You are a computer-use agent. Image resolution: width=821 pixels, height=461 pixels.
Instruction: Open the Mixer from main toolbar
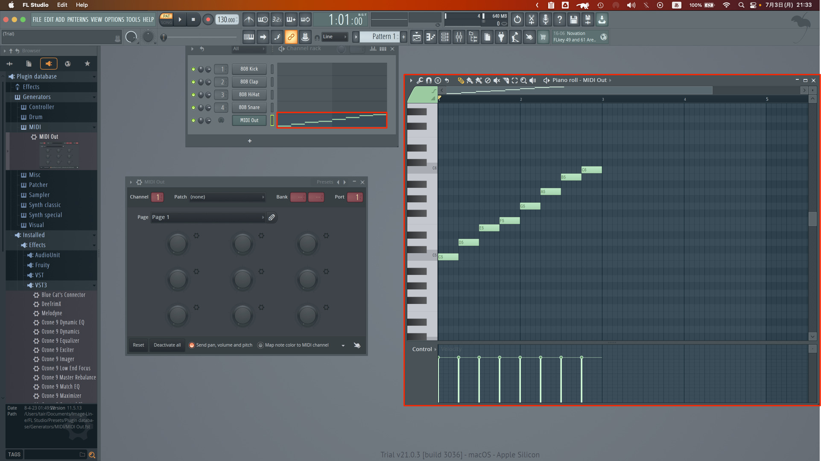pyautogui.click(x=459, y=37)
